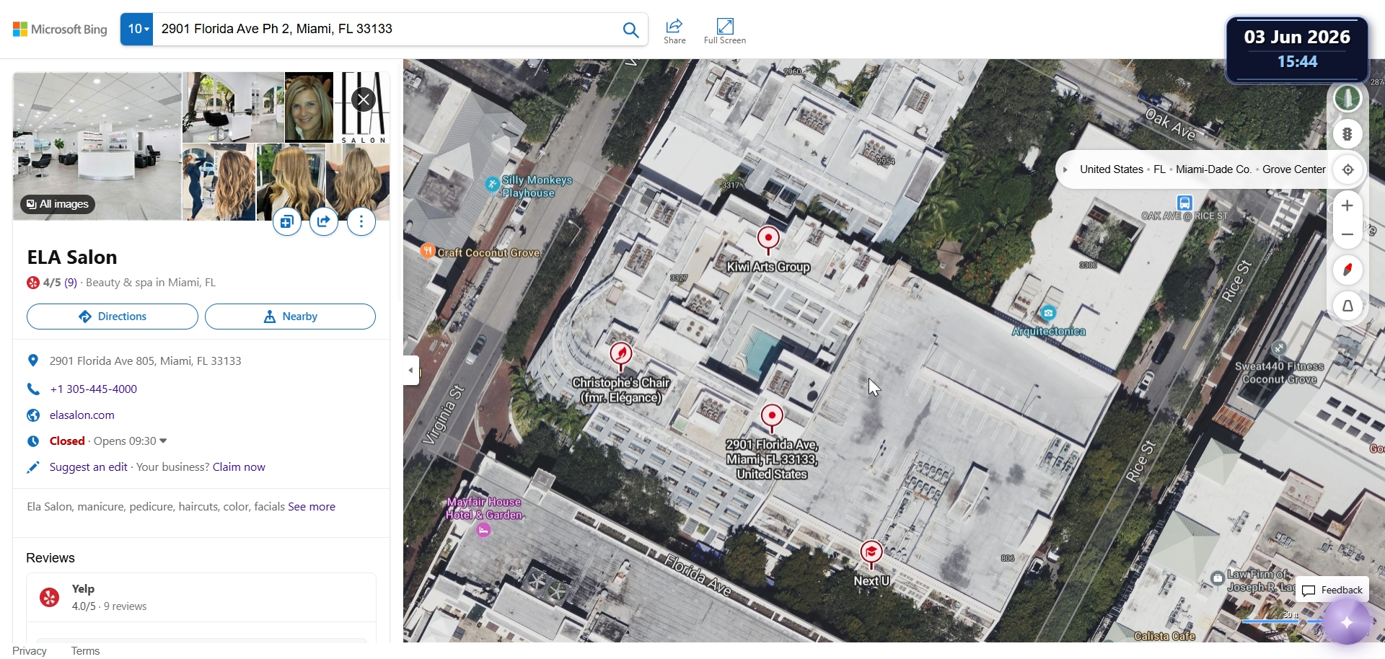Viewport: 1385px width, 659px height.
Task: Click Grove Center in the breadcrumb
Action: [1294, 169]
